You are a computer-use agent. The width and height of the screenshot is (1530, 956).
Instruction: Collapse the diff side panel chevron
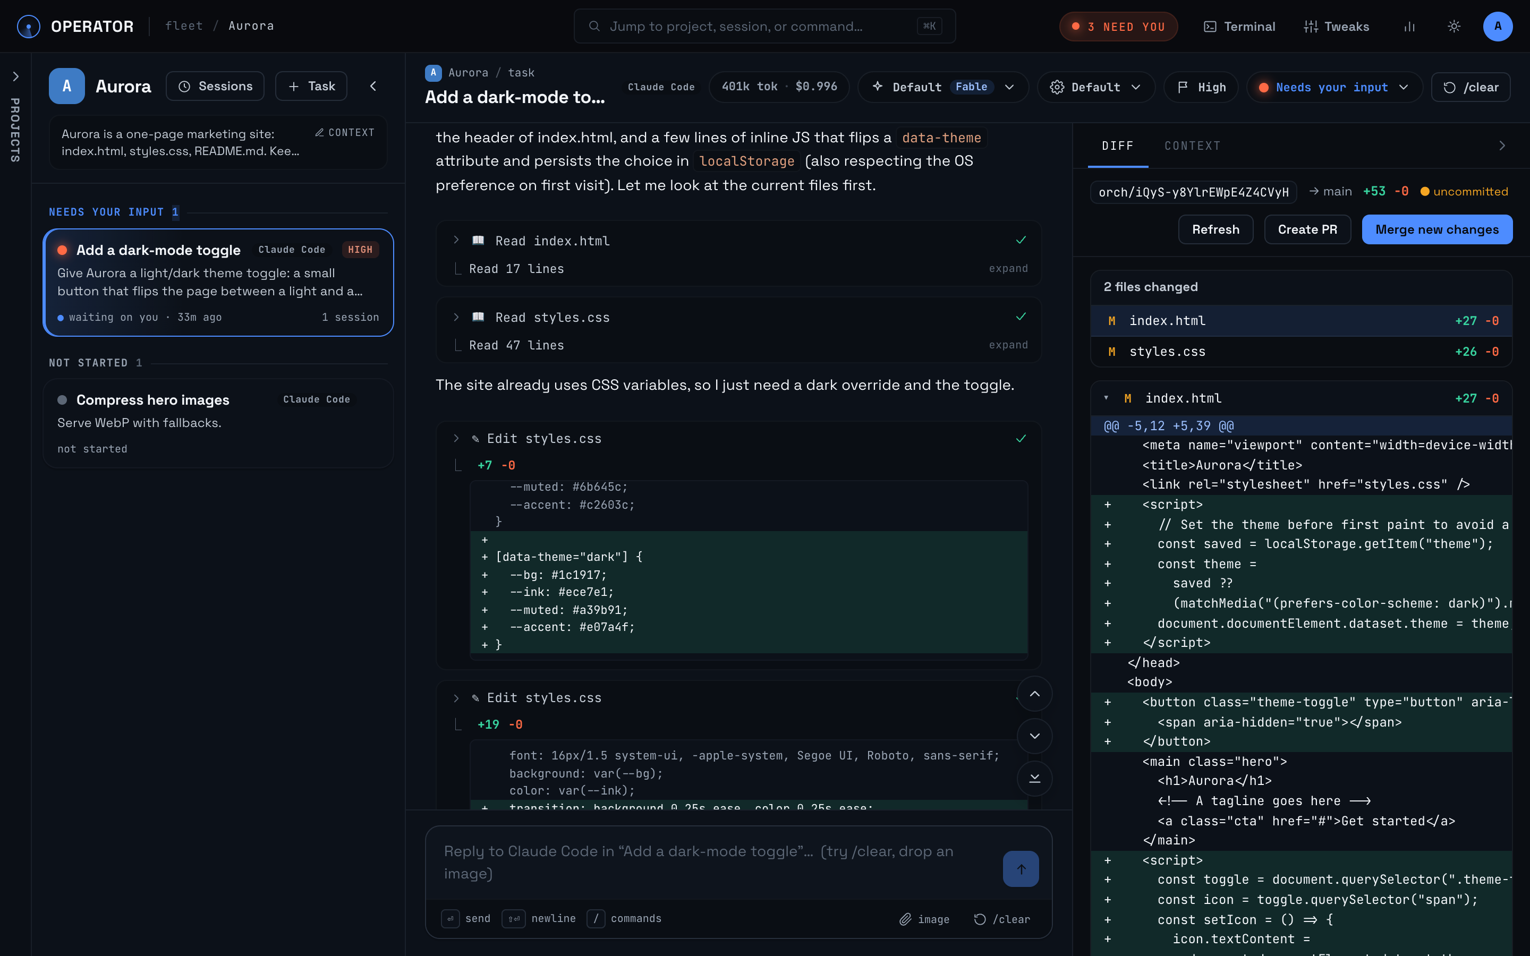pos(1501,146)
